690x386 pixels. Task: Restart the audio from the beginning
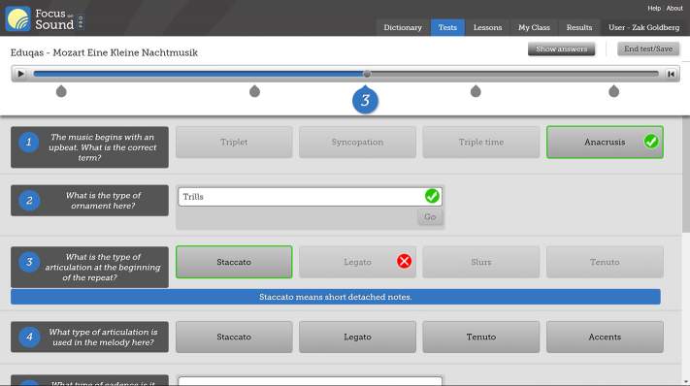point(671,74)
